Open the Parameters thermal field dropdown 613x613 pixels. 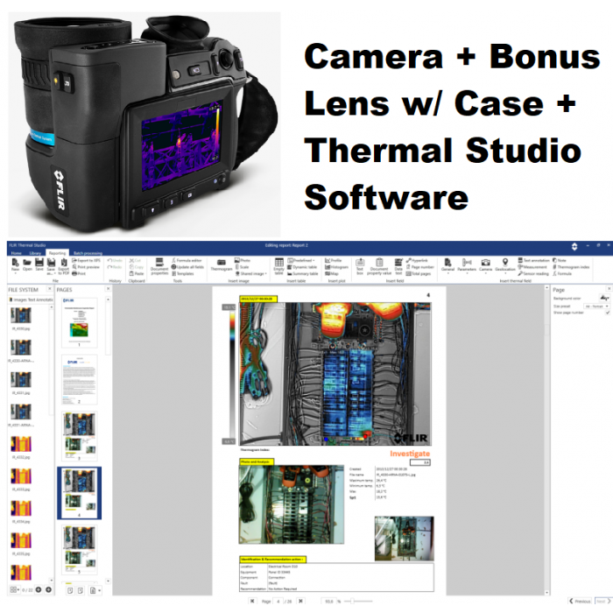[467, 266]
